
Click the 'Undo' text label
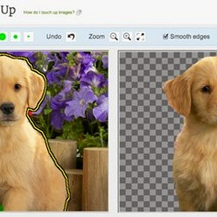(x=54, y=37)
